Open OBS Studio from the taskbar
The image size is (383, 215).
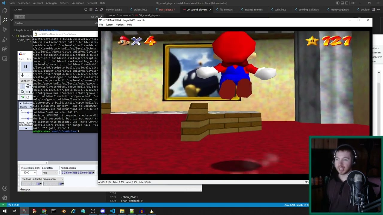pyautogui.click(x=93, y=211)
